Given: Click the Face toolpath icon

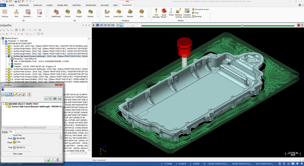Looking at the screenshot, I should pyautogui.click(x=39, y=13).
